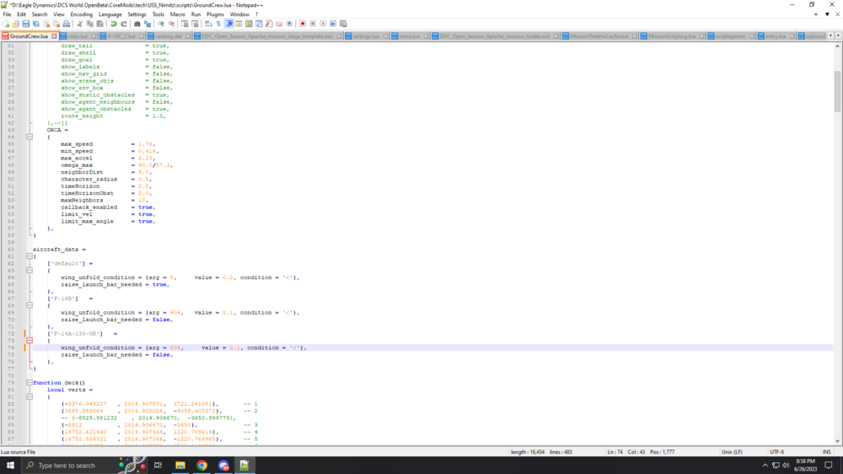Click the Ln : 74 status bar field

click(x=615, y=452)
